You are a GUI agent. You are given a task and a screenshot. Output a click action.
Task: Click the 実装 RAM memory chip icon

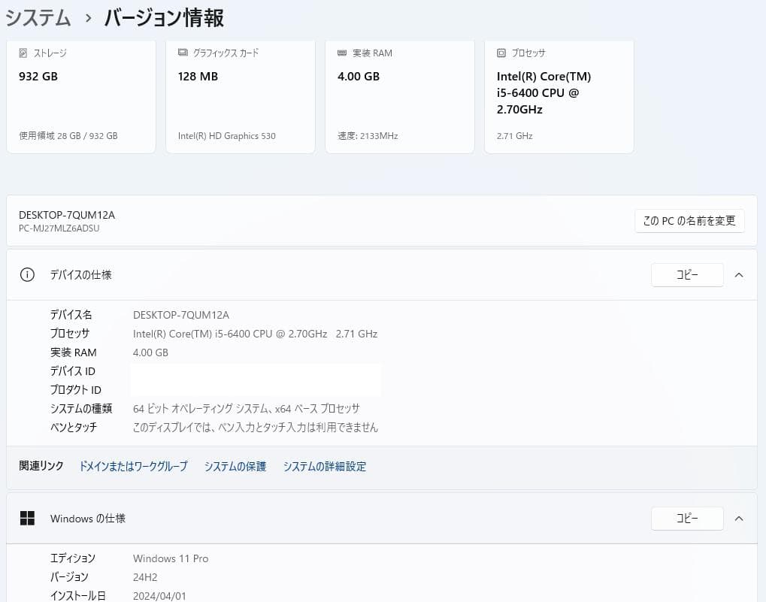(343, 53)
